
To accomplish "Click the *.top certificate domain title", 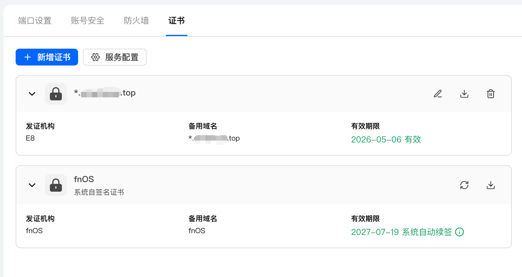I will pyautogui.click(x=105, y=93).
